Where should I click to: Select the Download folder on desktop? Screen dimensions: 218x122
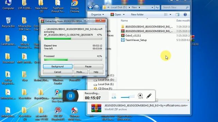pyautogui.click(x=8, y=58)
